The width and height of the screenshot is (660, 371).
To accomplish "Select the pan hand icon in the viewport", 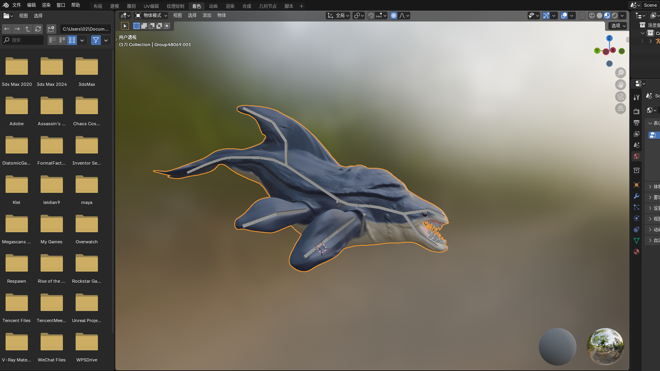I will [x=620, y=84].
